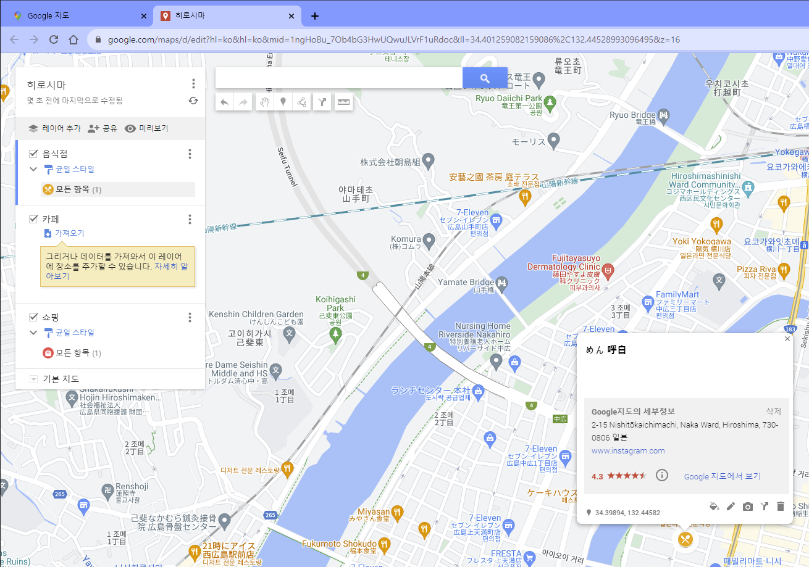Select the hand pan tool
The width and height of the screenshot is (809, 567).
click(x=265, y=102)
